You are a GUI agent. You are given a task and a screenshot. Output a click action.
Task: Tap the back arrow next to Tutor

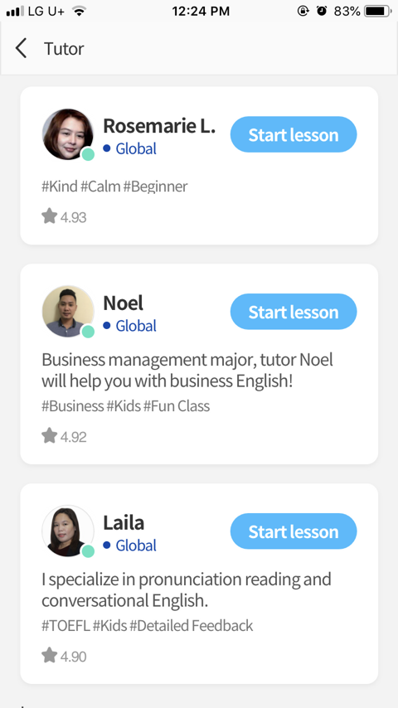pos(21,48)
